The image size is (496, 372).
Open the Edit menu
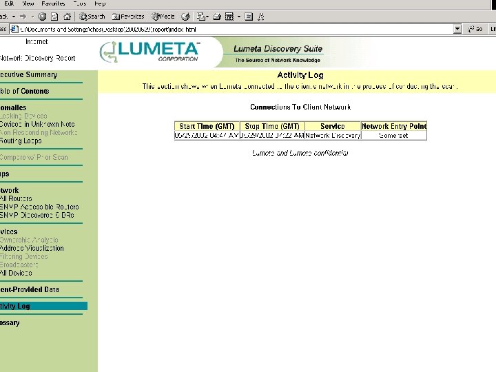(9, 3)
